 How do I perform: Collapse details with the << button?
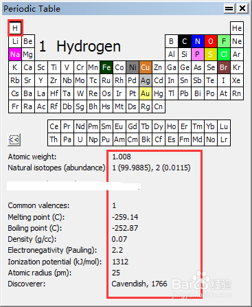14,139
